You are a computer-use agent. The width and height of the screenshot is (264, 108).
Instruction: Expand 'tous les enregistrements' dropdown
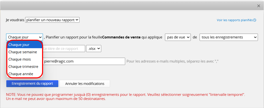pos(229,37)
